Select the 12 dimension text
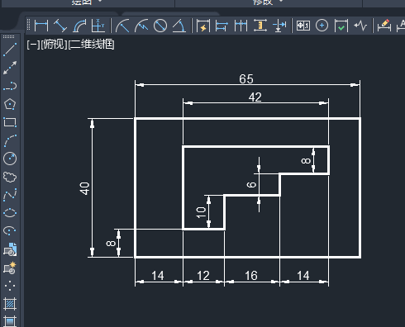 203,276
